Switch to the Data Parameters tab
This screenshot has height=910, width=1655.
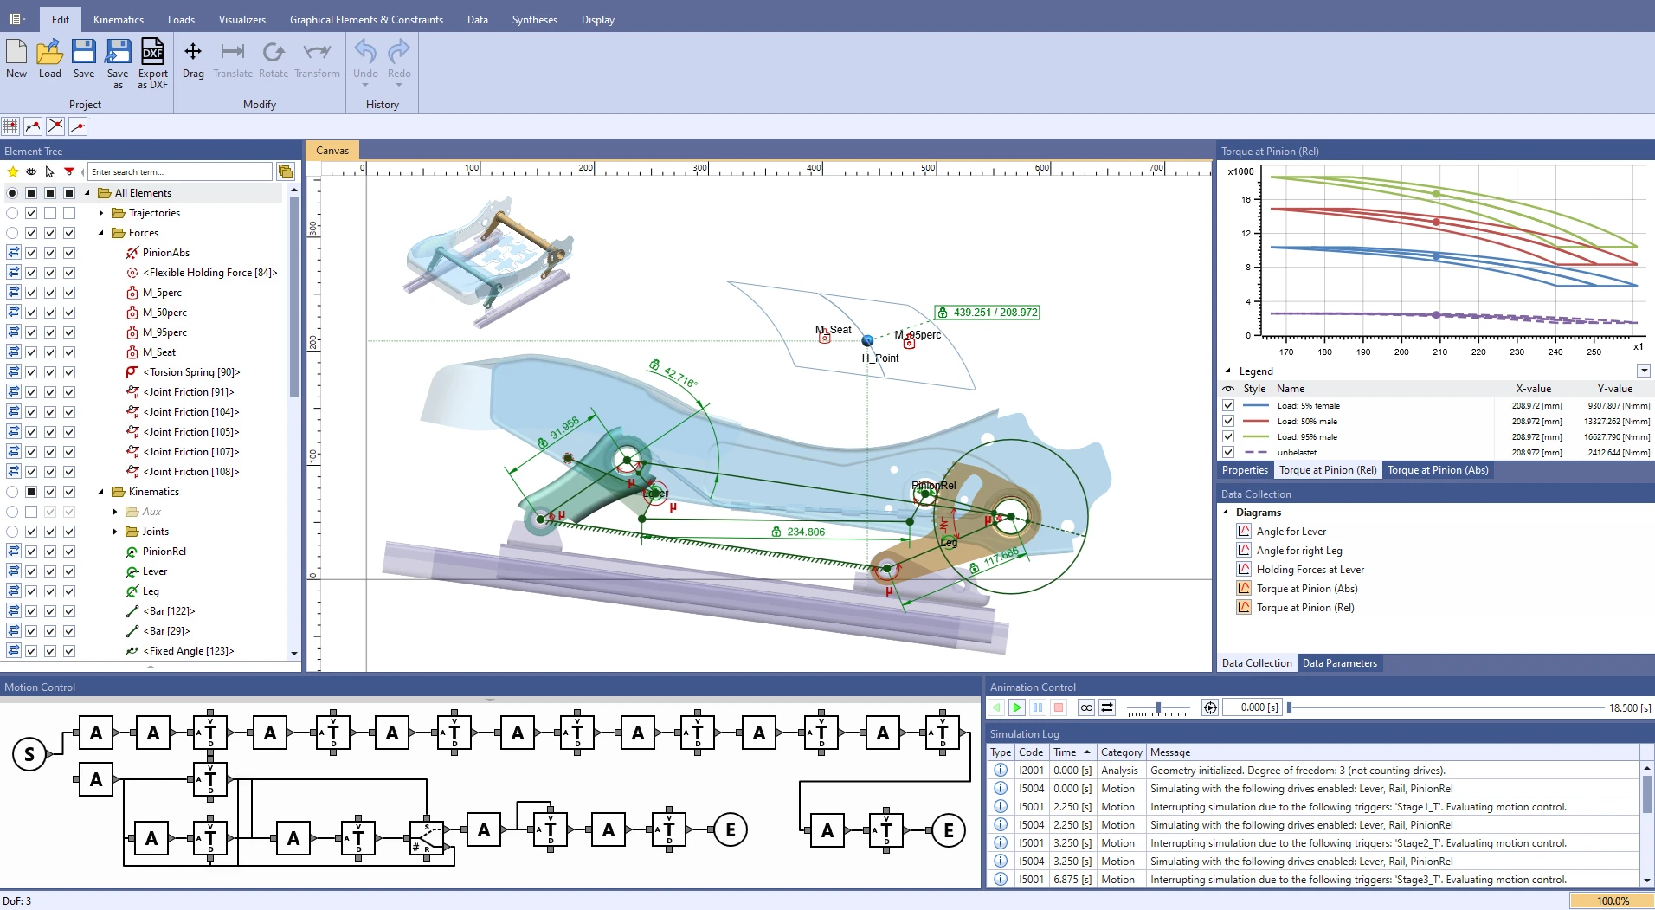click(x=1339, y=663)
